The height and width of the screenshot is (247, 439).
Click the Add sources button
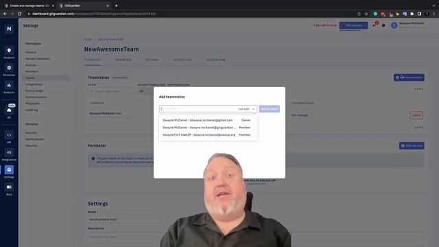point(412,145)
